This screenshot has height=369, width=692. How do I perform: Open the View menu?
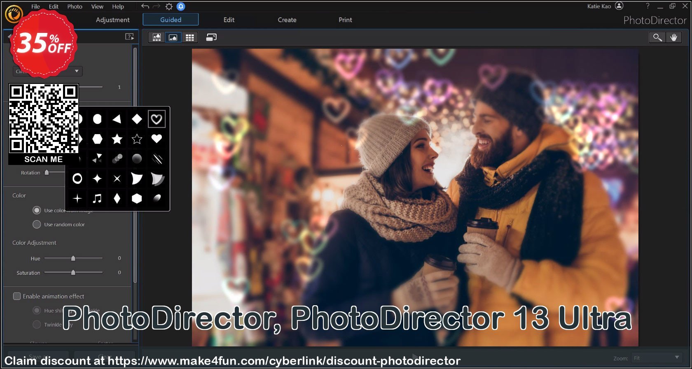(x=97, y=7)
